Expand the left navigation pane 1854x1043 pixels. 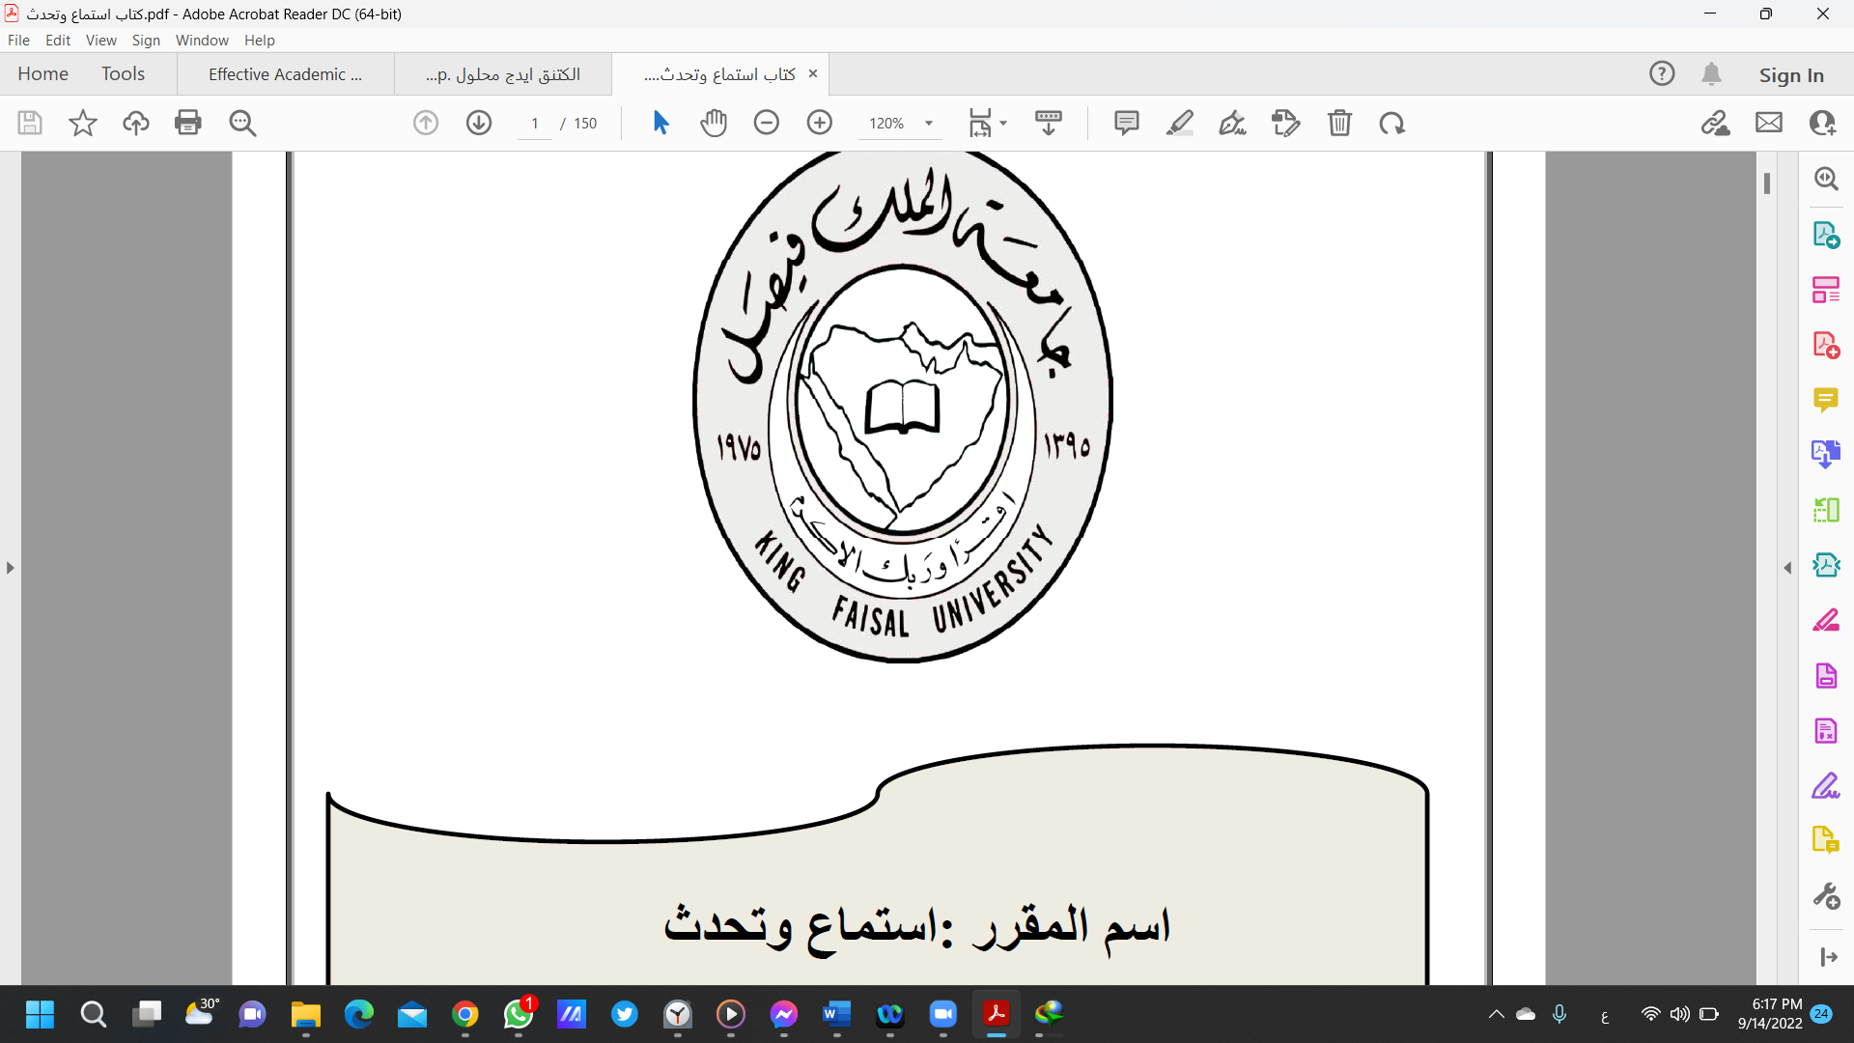coord(10,568)
